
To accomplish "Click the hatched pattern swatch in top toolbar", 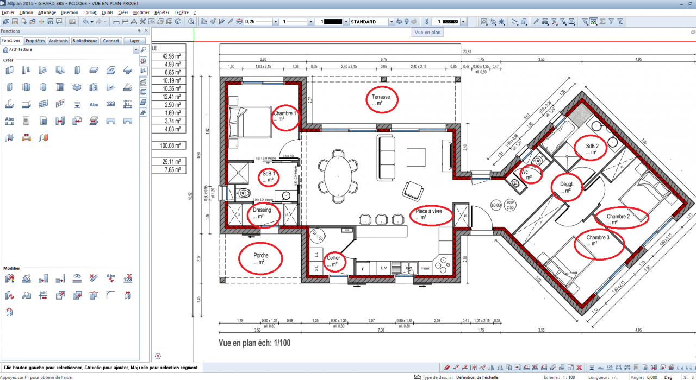I will [x=450, y=22].
